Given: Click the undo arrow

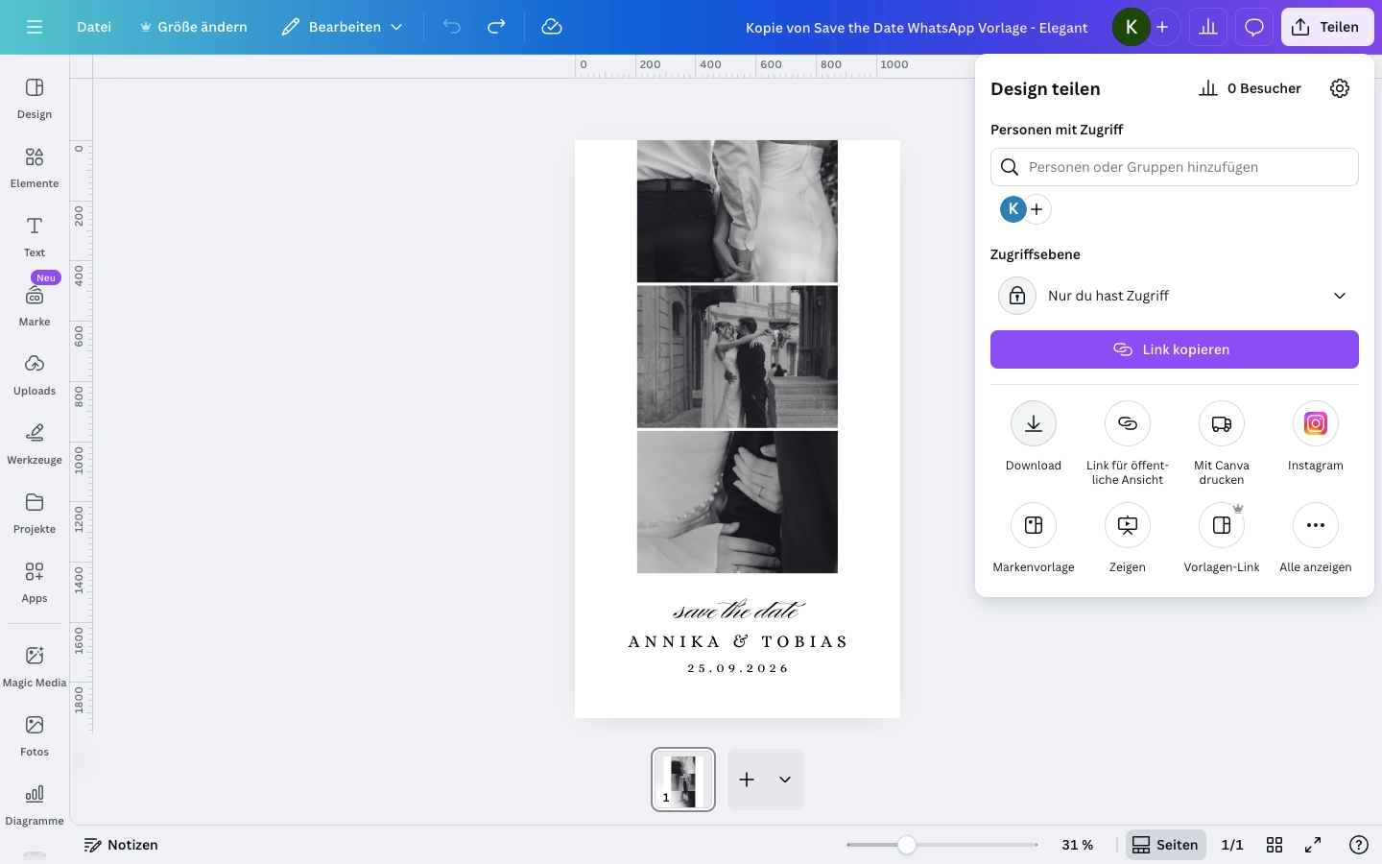Looking at the screenshot, I should coord(452,27).
